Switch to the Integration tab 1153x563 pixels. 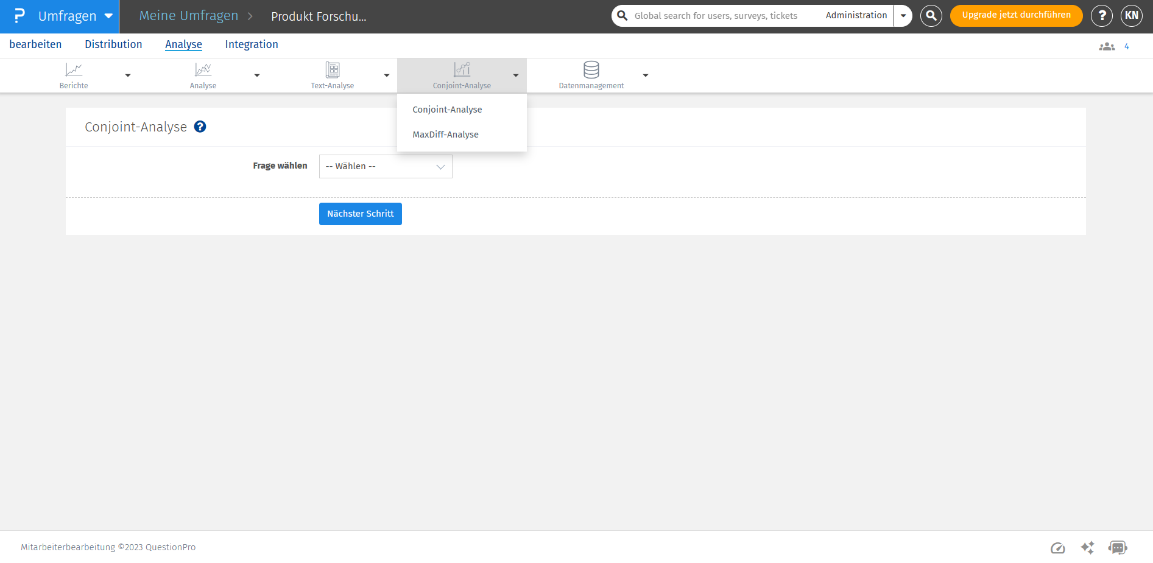[252, 44]
